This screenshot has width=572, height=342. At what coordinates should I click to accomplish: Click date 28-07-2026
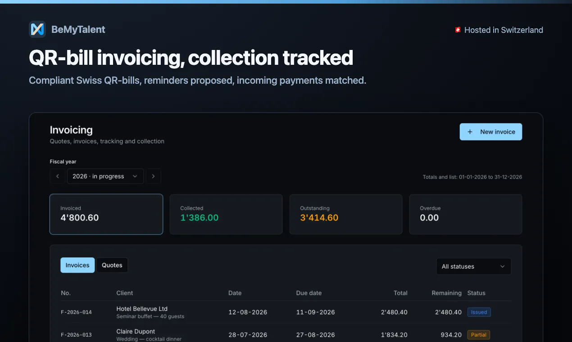(x=248, y=335)
